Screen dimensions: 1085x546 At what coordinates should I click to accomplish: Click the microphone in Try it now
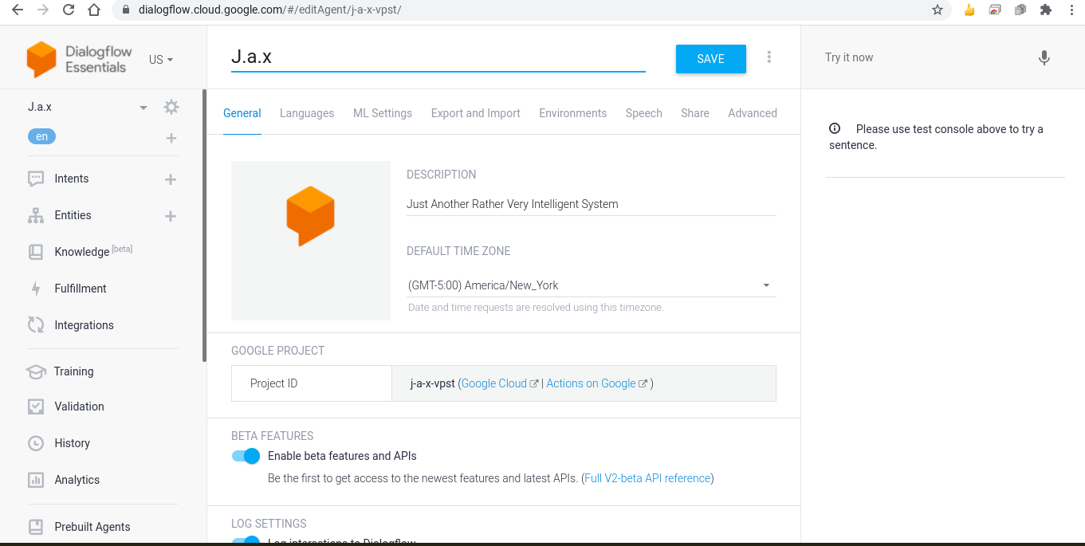click(x=1044, y=57)
